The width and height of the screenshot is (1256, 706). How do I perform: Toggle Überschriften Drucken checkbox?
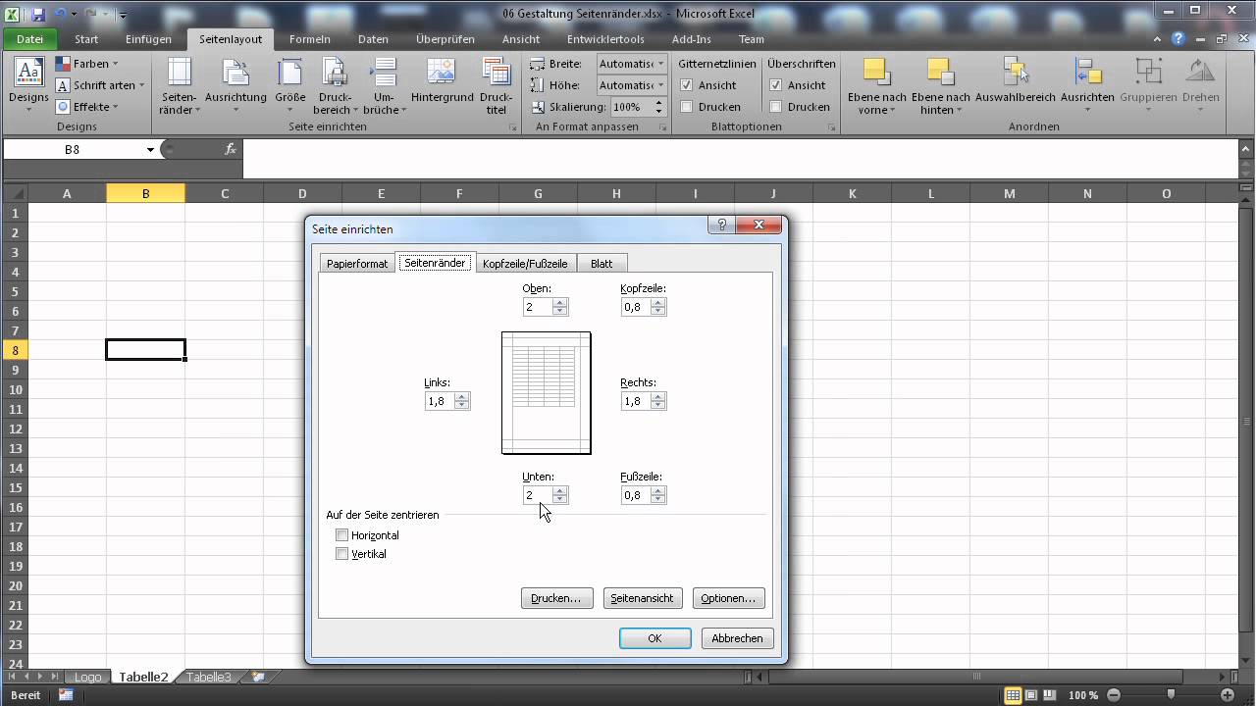776,107
